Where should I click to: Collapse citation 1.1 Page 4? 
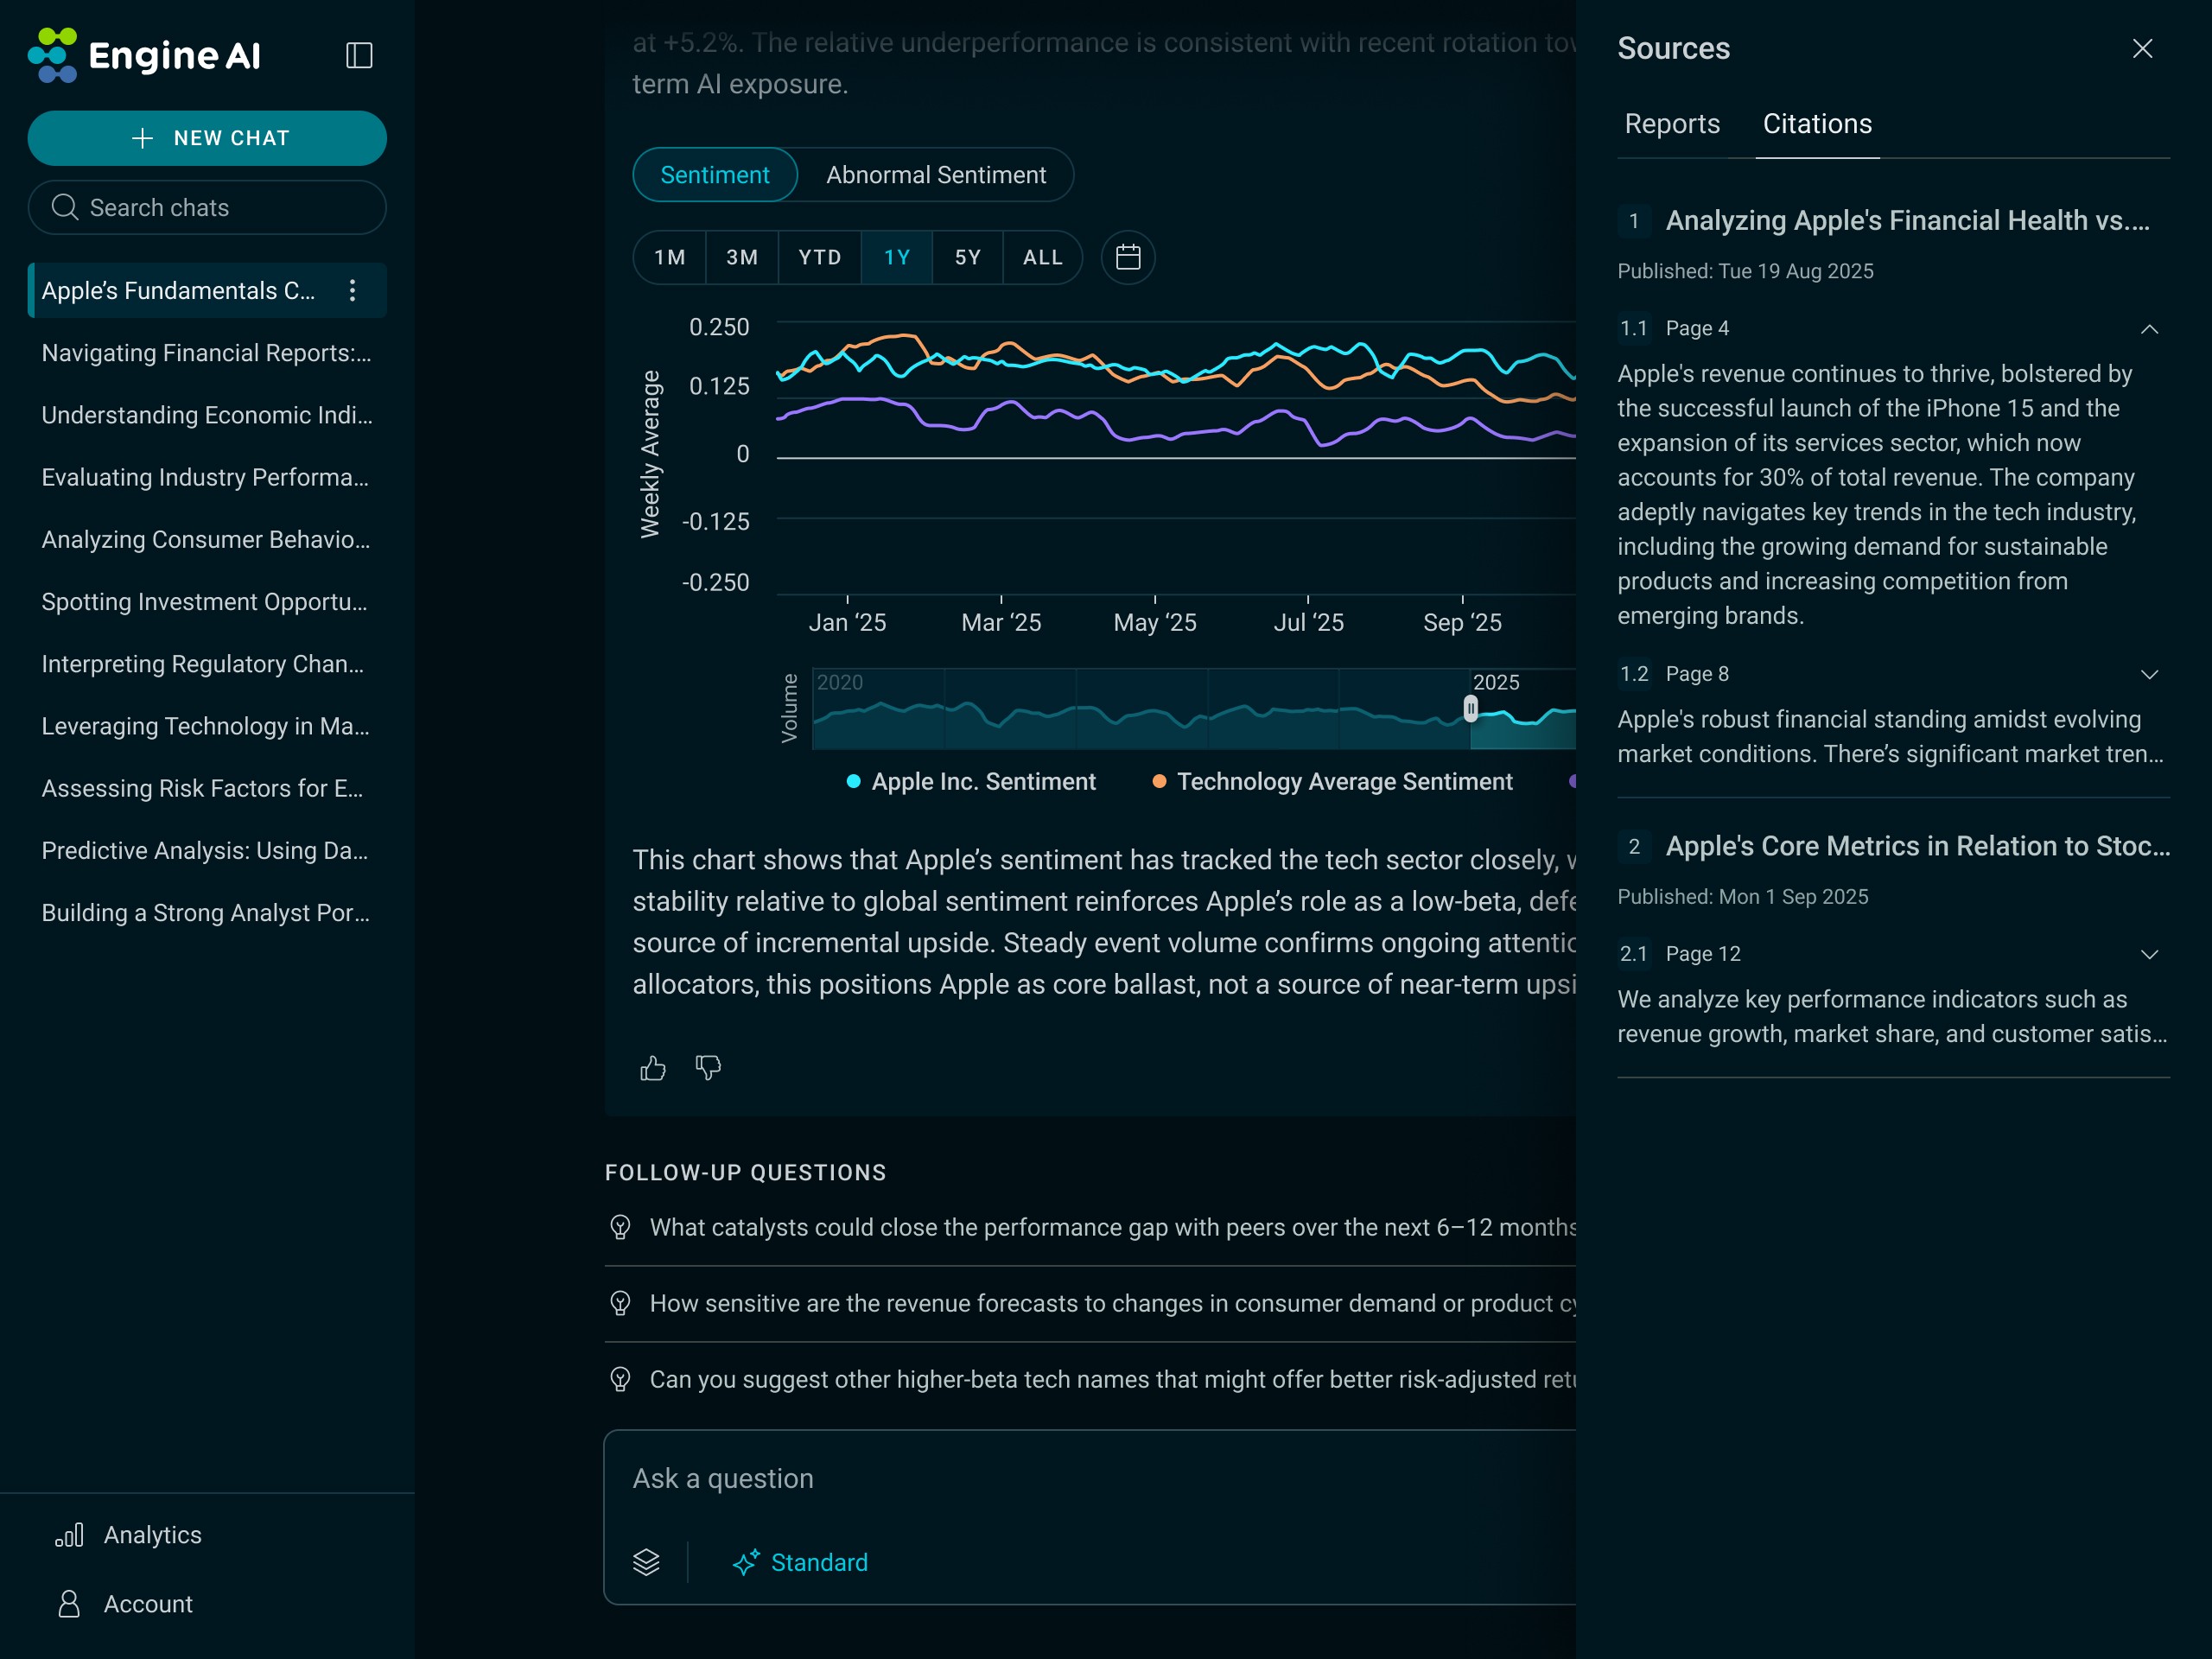pos(2149,329)
